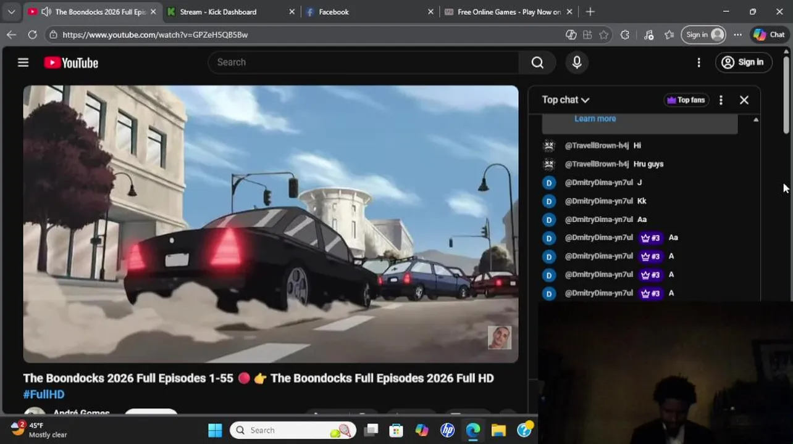Click the #3 crown badge next to "Aa"
793x444 pixels.
click(650, 238)
